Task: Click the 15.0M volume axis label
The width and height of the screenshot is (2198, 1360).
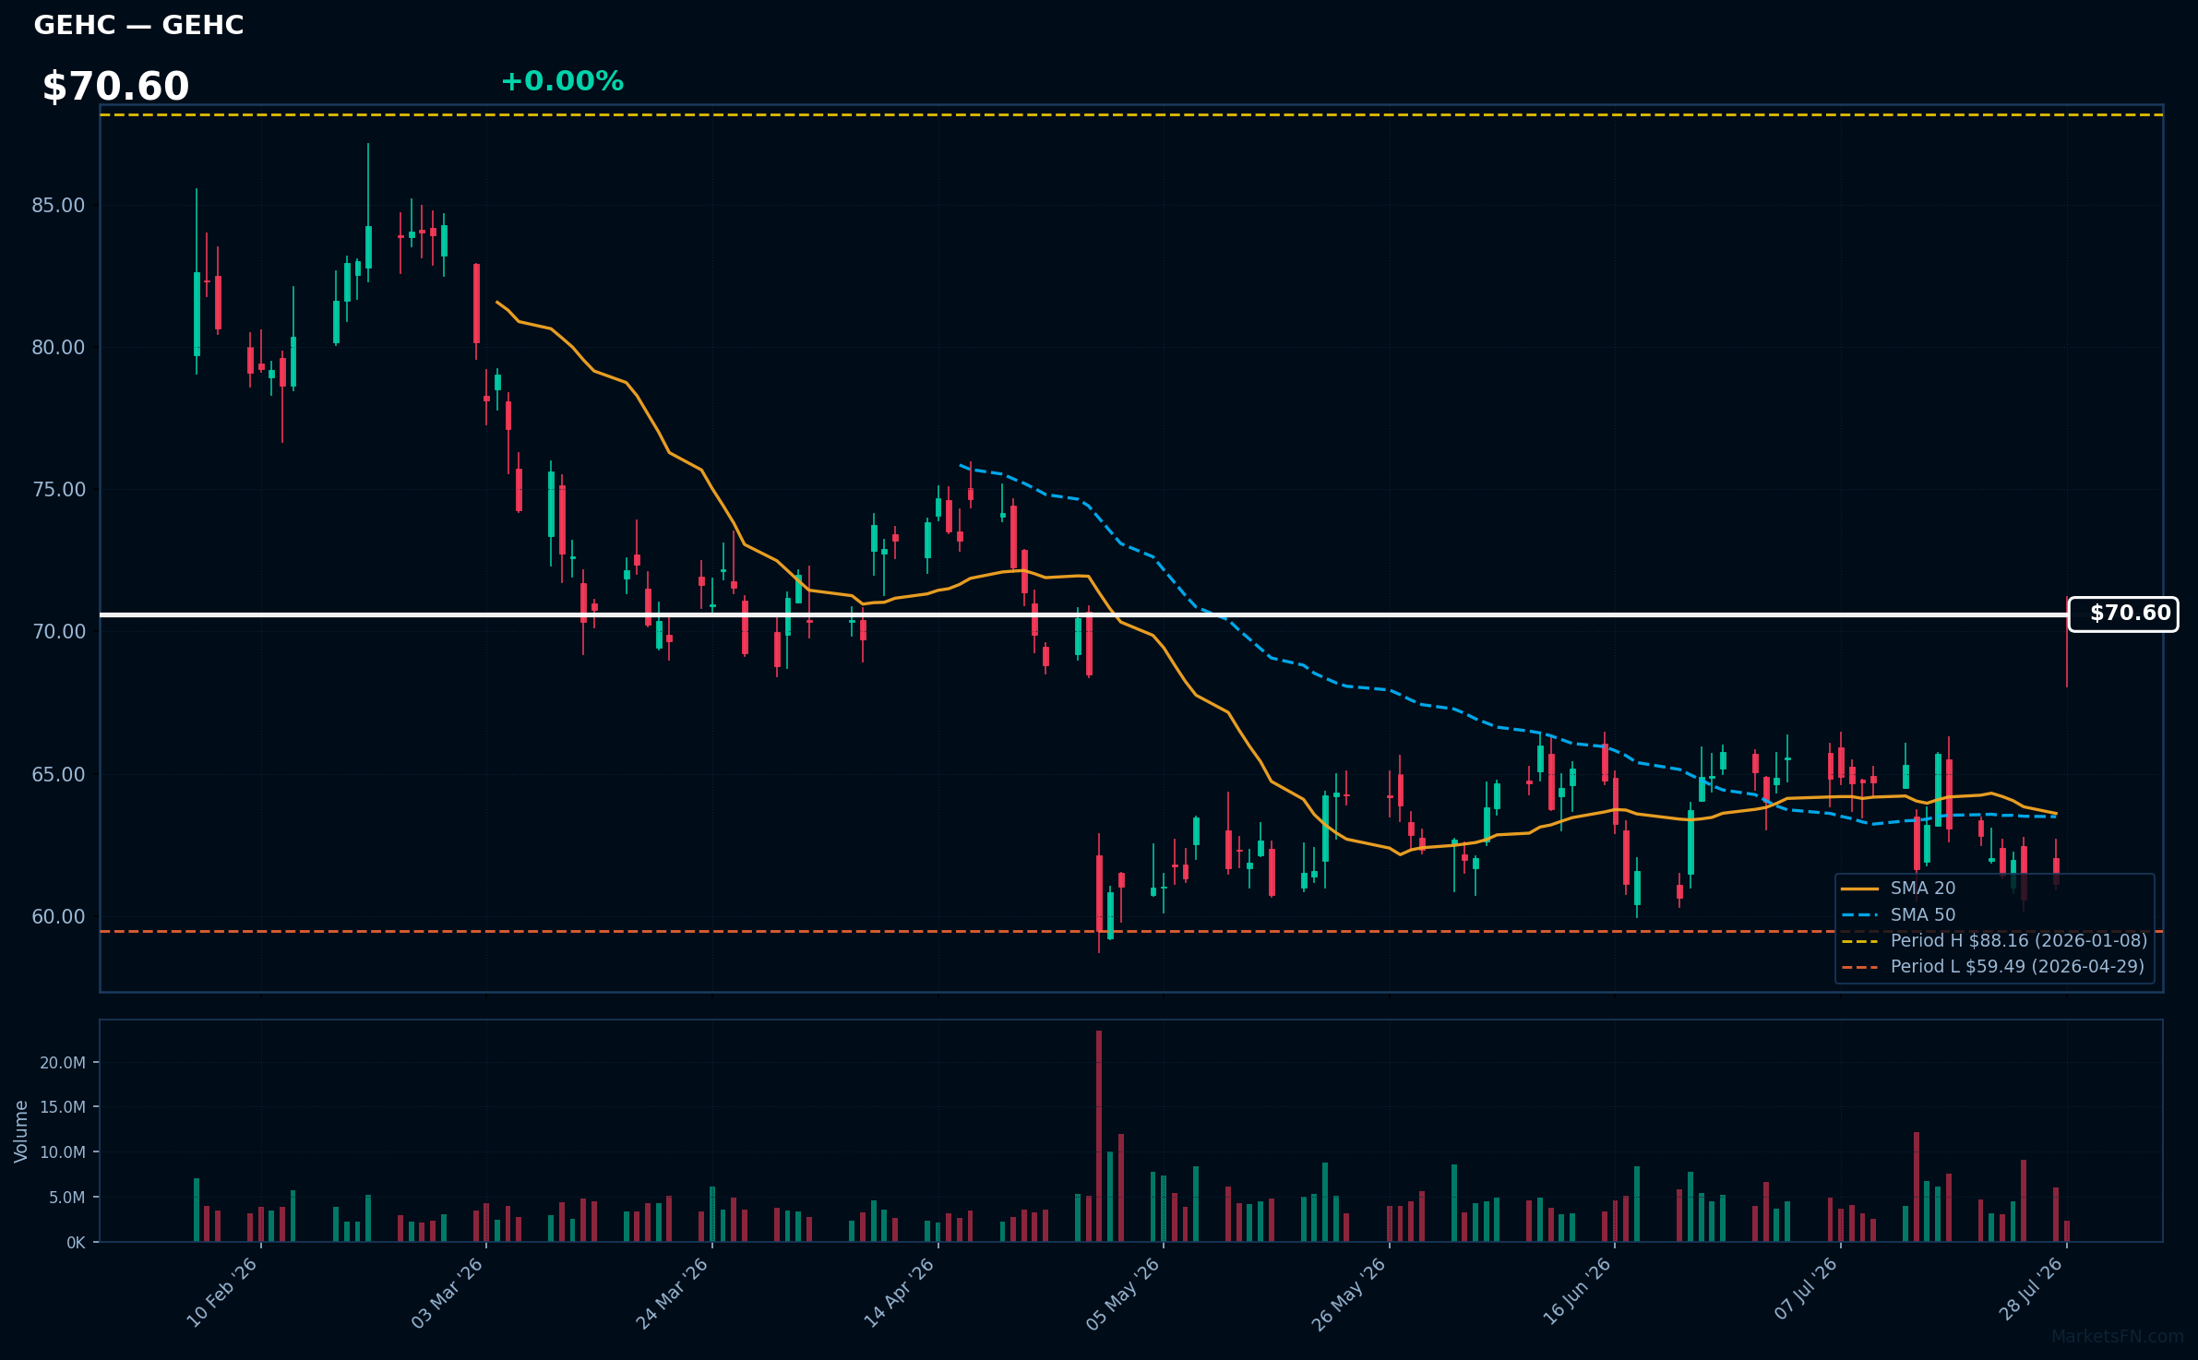Action: pos(63,1106)
